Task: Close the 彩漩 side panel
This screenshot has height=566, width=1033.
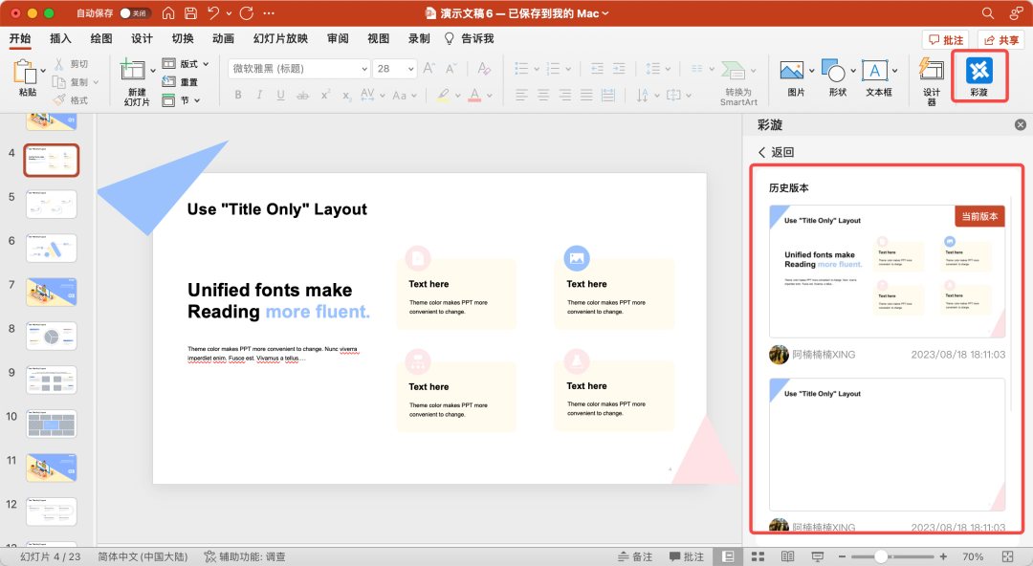Action: click(1021, 124)
